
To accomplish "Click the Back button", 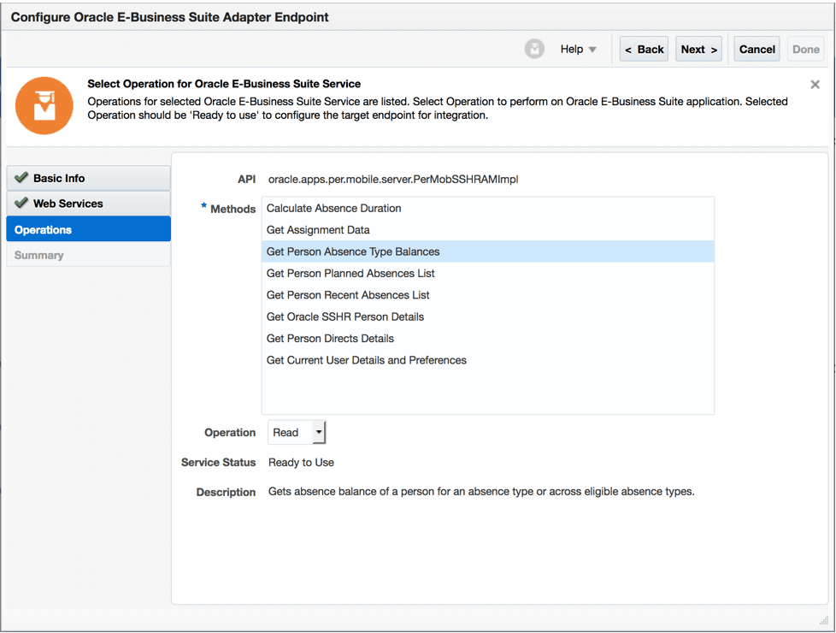I will point(644,49).
